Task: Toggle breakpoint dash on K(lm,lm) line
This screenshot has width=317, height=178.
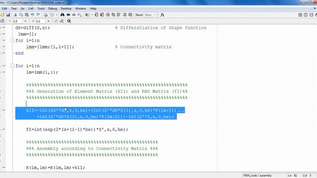Action: pyautogui.click(x=4, y=168)
